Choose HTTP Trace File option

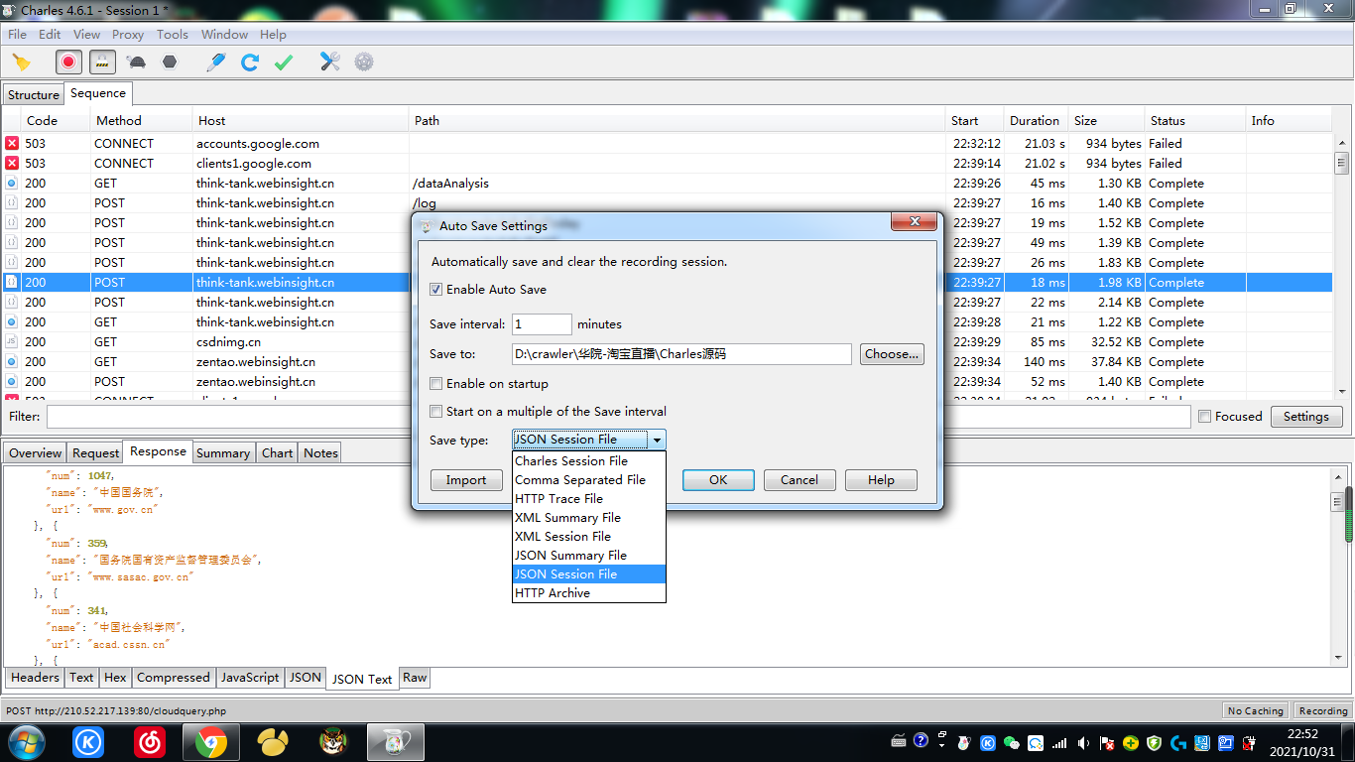pyautogui.click(x=589, y=499)
